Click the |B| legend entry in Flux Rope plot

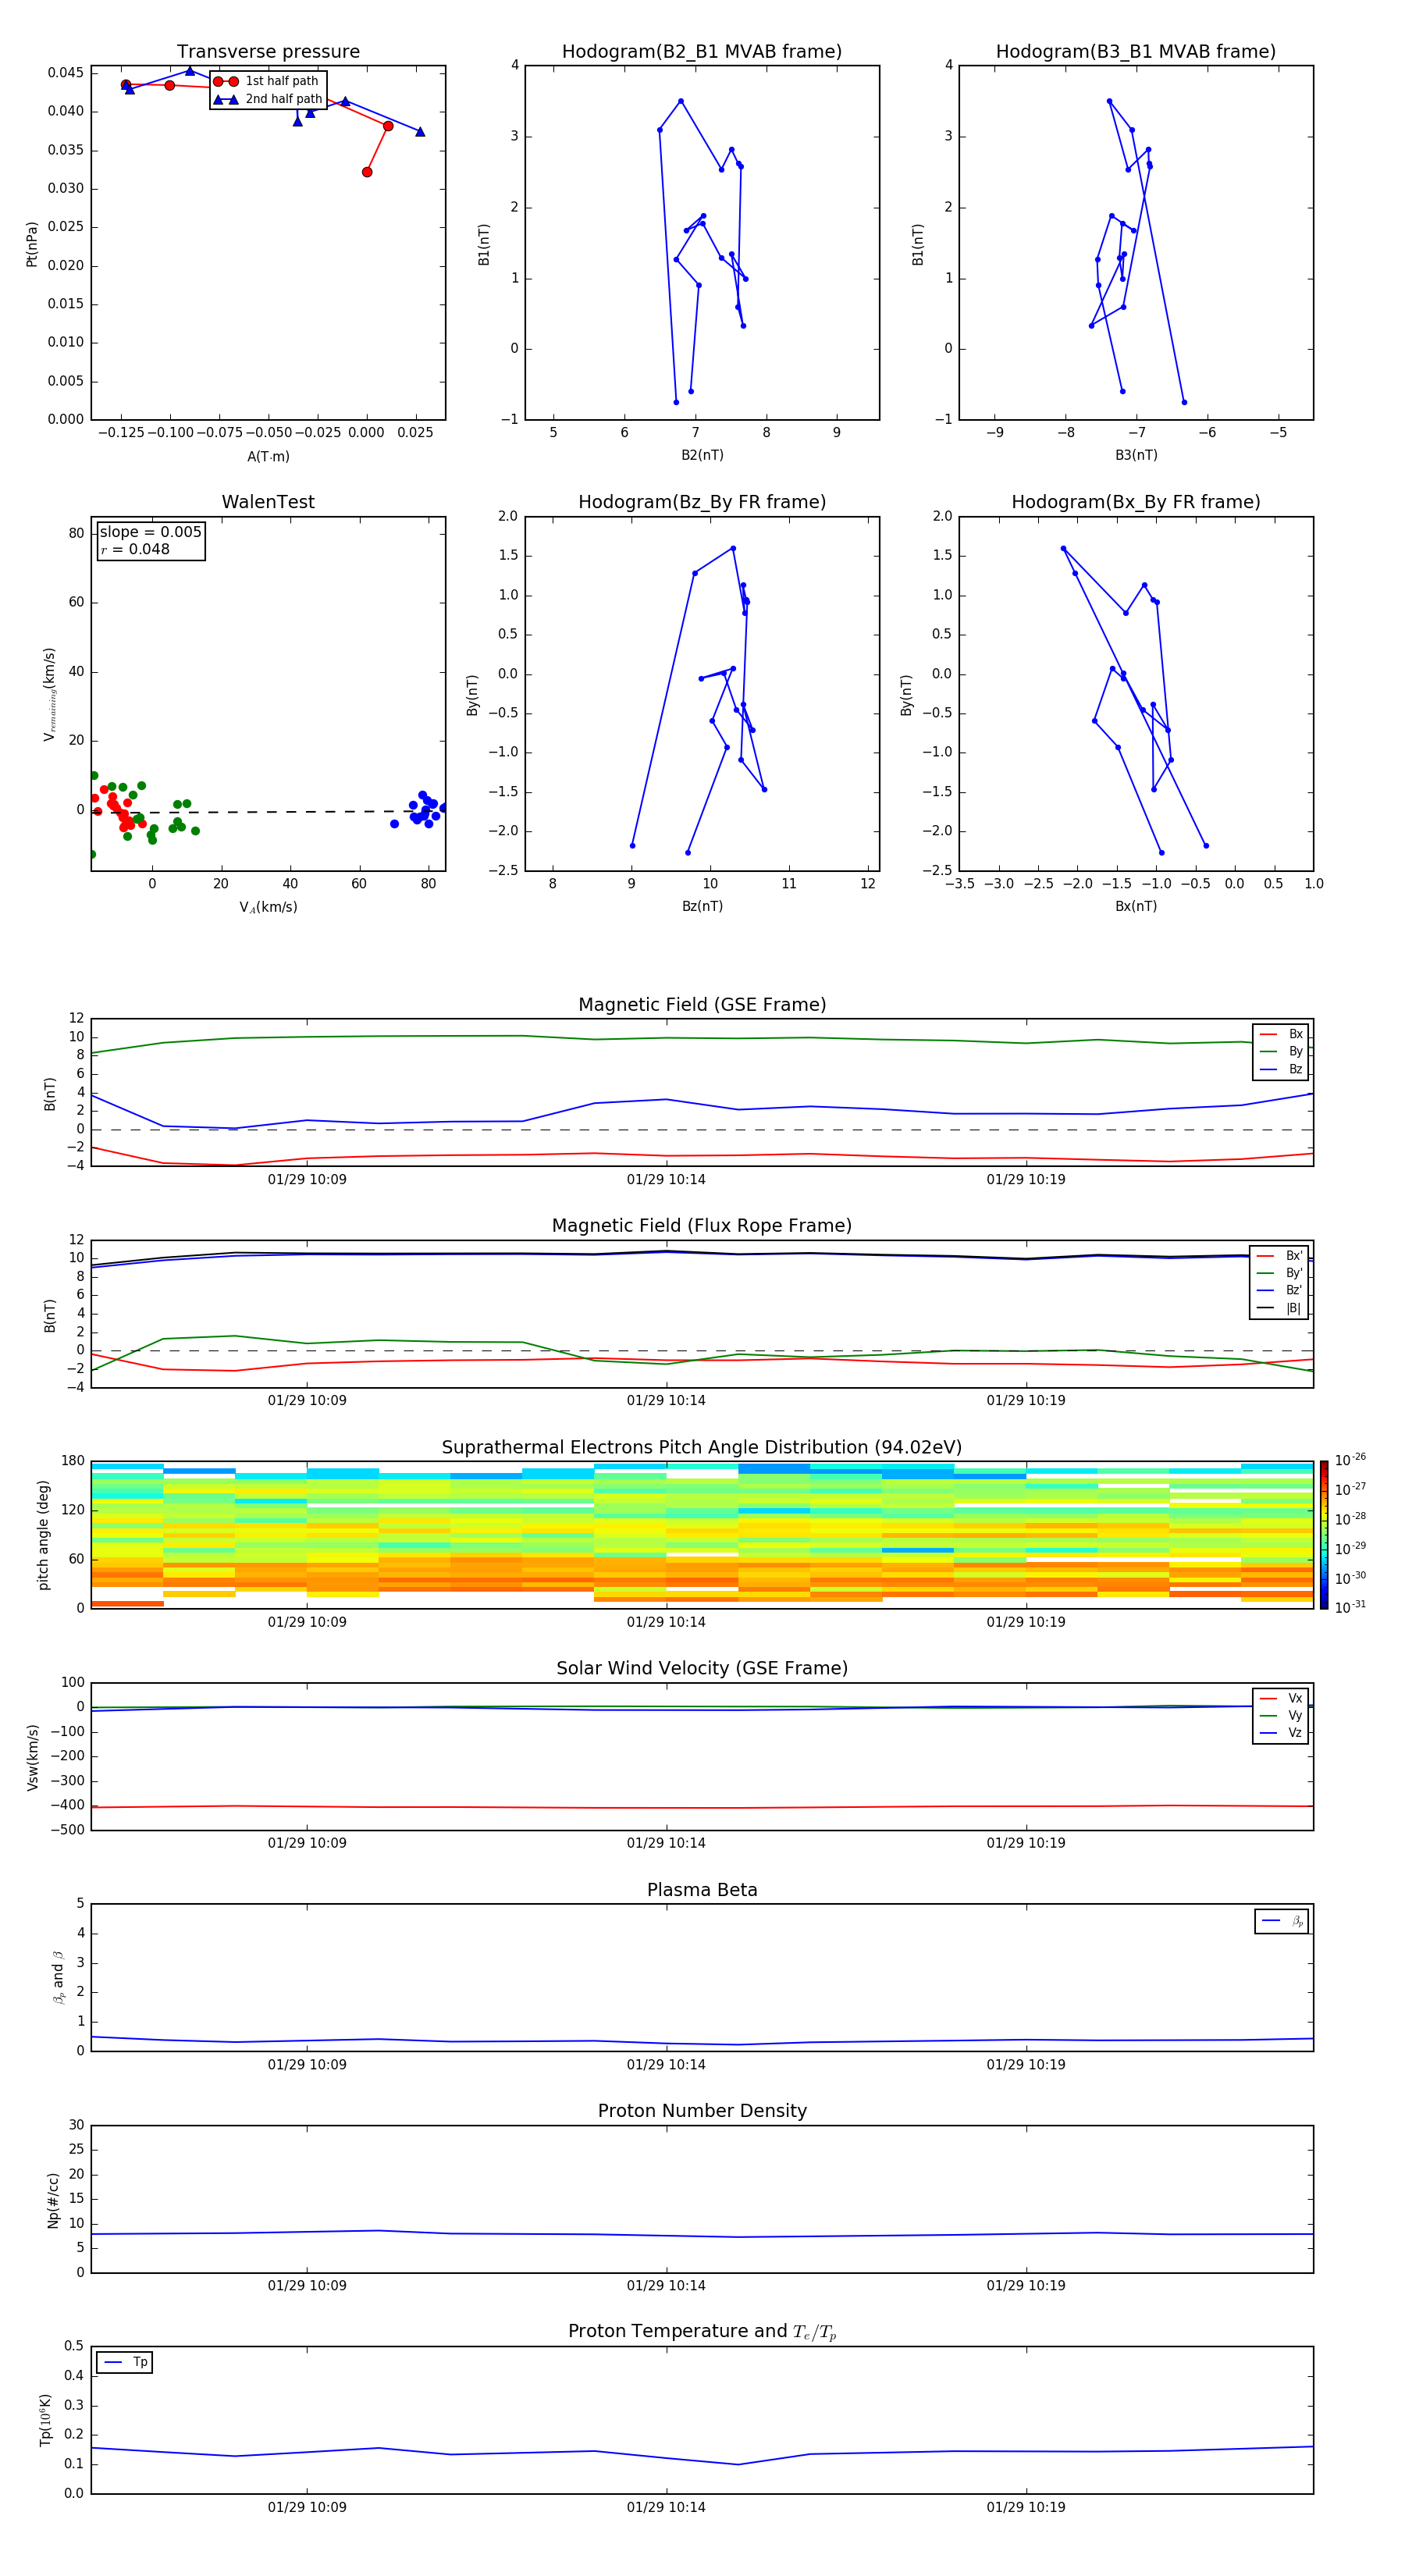click(x=1279, y=1308)
